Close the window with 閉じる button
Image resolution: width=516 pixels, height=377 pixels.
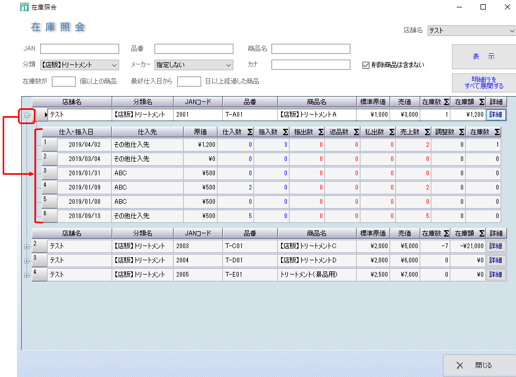coord(479,365)
